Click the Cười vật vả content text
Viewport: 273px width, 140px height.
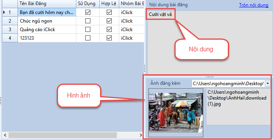coord(160,14)
